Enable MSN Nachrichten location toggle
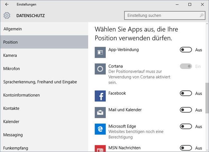The height and width of the screenshot is (152, 209). (x=186, y=148)
